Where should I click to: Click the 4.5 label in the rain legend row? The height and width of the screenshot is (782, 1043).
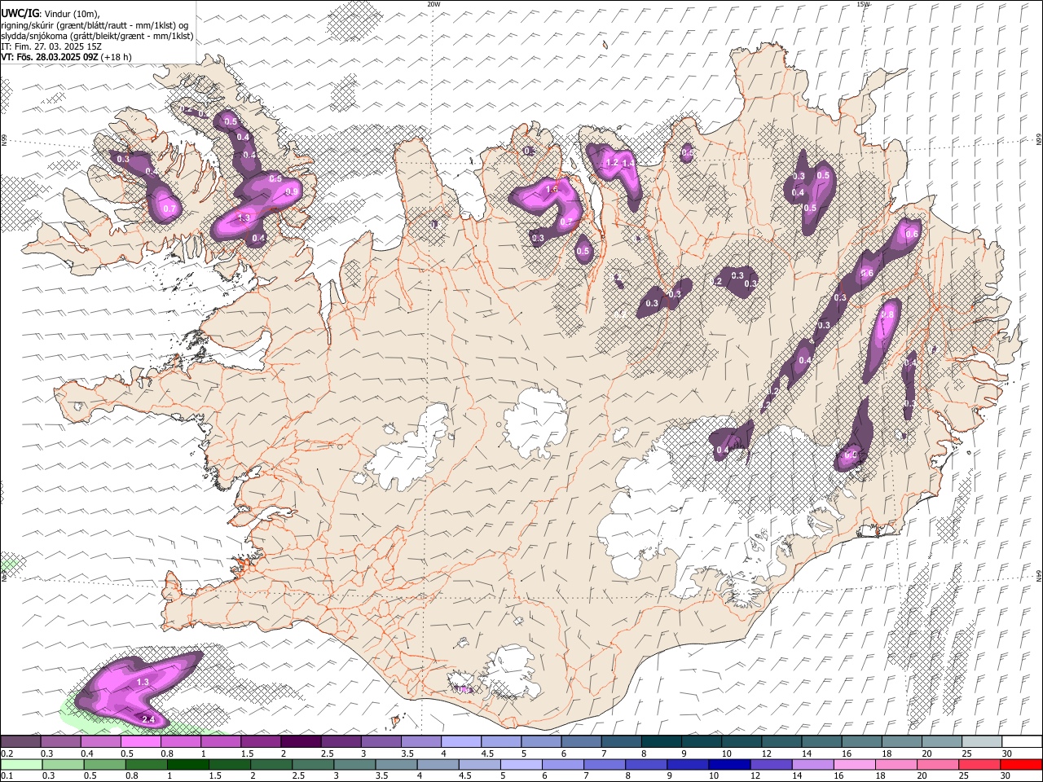(465, 776)
